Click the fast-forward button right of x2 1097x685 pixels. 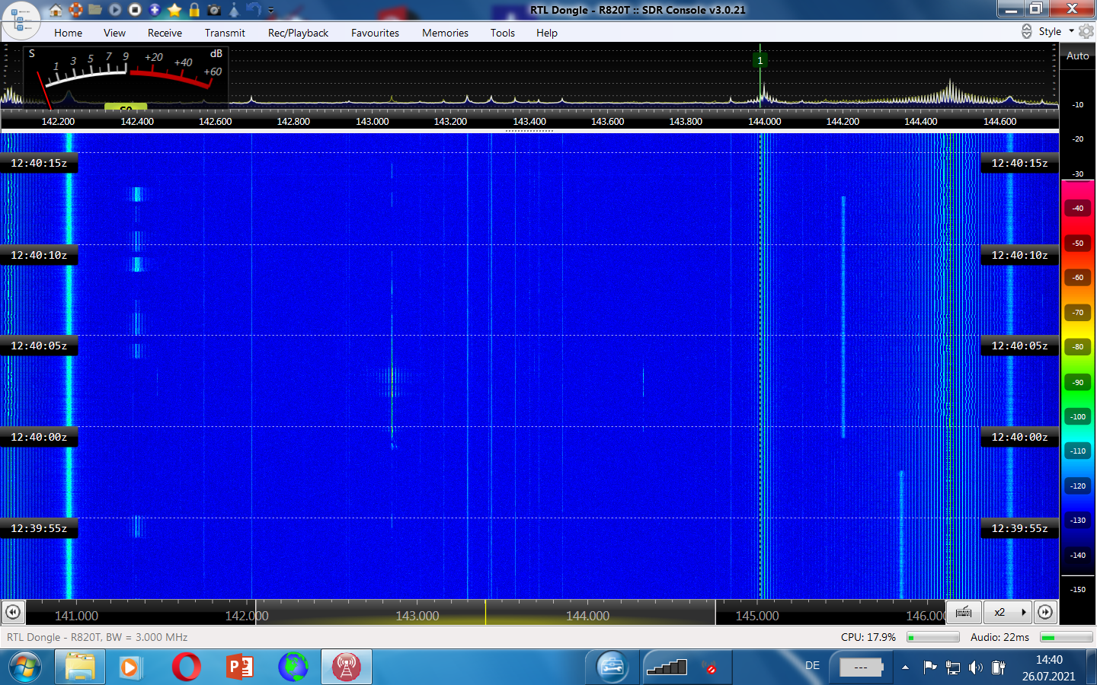(x=1045, y=612)
